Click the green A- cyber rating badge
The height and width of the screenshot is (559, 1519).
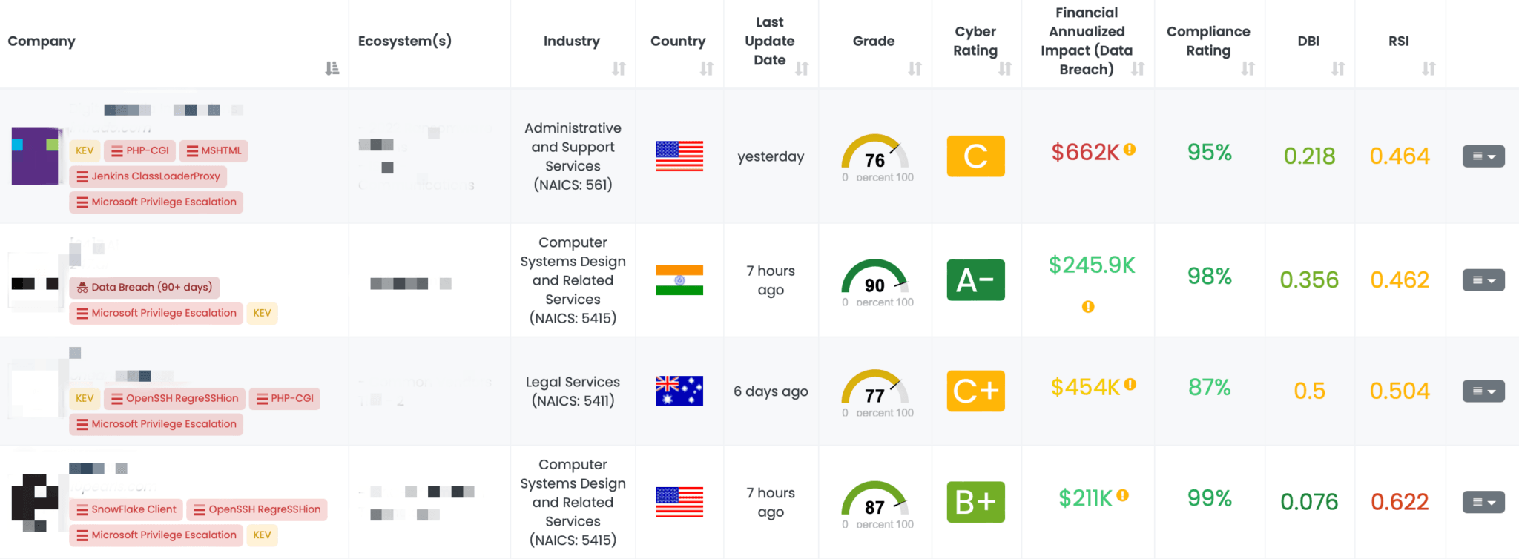point(975,280)
